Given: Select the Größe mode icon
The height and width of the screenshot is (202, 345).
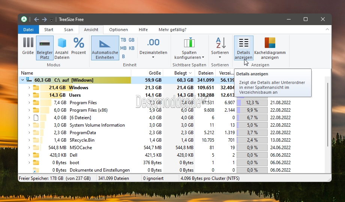Looking at the screenshot, I should coord(28,43).
